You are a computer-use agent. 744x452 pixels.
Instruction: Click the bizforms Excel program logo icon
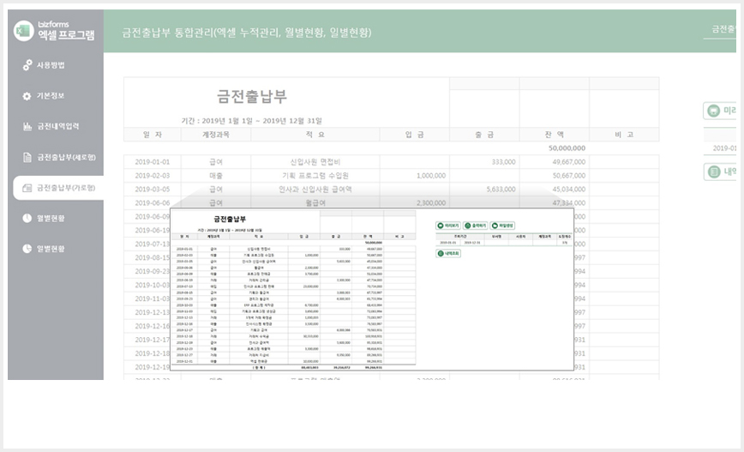pyautogui.click(x=23, y=31)
